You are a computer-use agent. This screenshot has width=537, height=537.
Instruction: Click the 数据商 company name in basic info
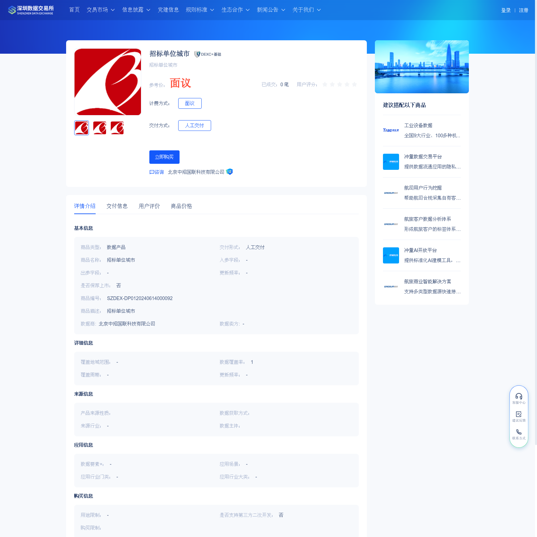pos(127,324)
